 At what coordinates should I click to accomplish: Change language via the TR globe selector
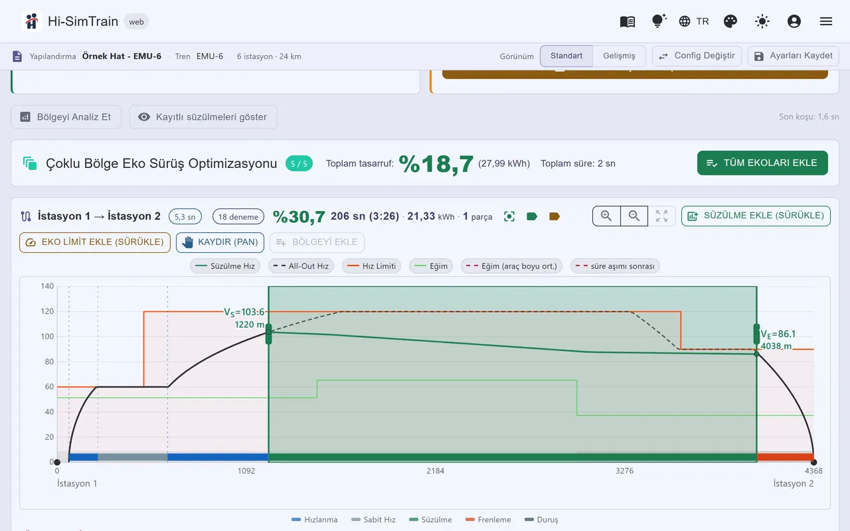coord(694,21)
